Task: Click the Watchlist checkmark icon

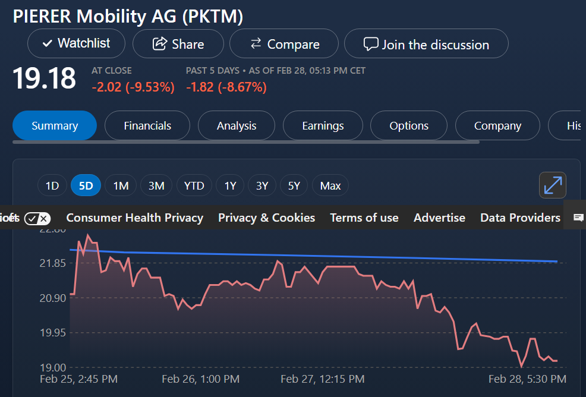Action: (48, 43)
